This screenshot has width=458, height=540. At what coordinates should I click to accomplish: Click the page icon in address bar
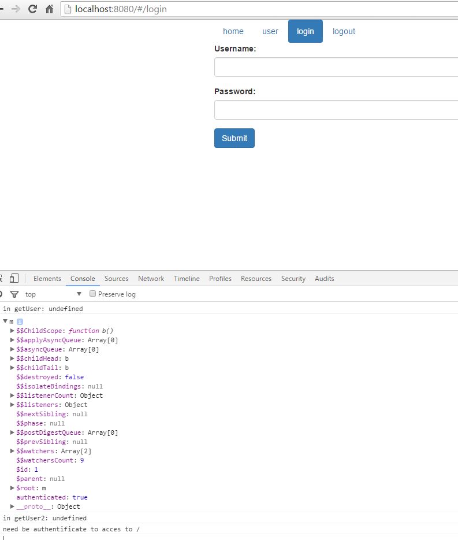coord(68,9)
